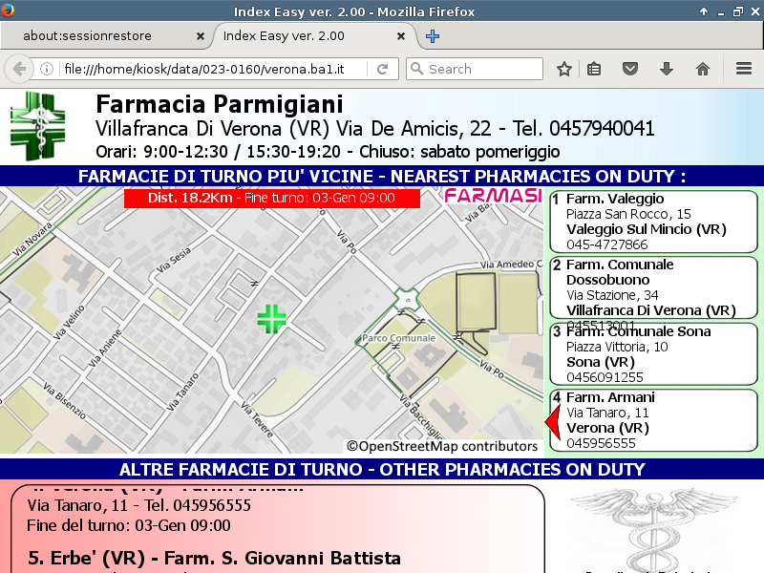
Task: Reload the page in the address bar
Action: [x=382, y=69]
